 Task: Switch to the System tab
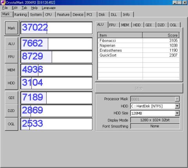[x=36, y=14]
